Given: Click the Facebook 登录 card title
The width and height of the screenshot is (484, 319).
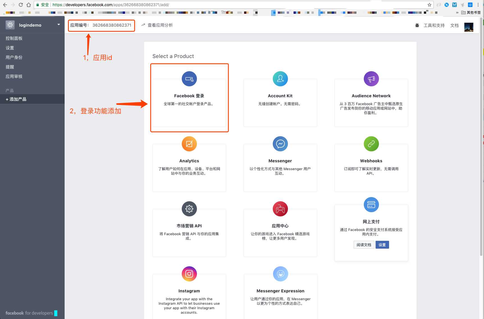Looking at the screenshot, I should (189, 96).
